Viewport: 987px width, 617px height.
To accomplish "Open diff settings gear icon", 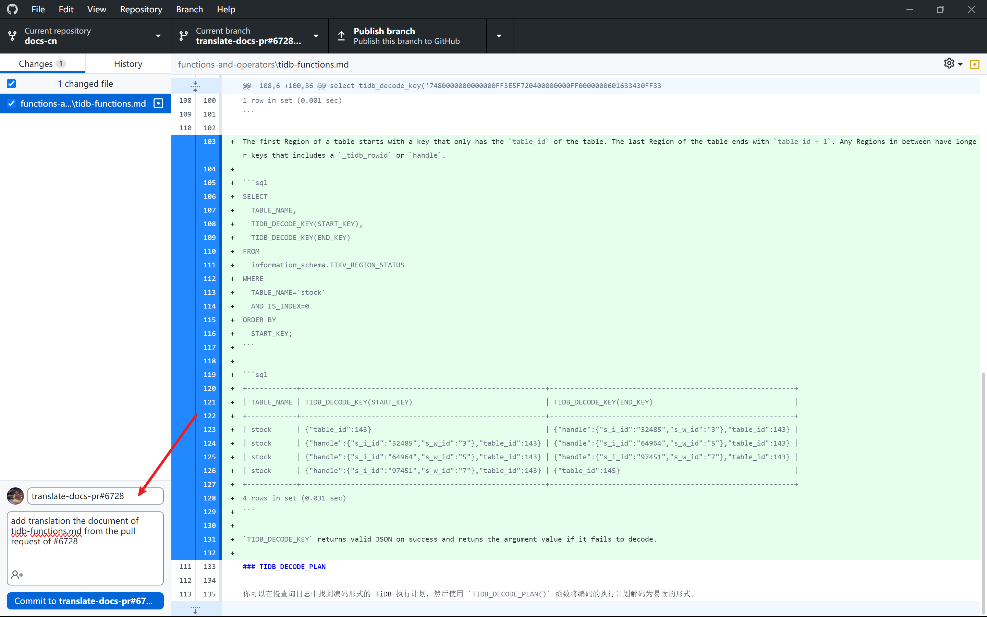I will 949,64.
